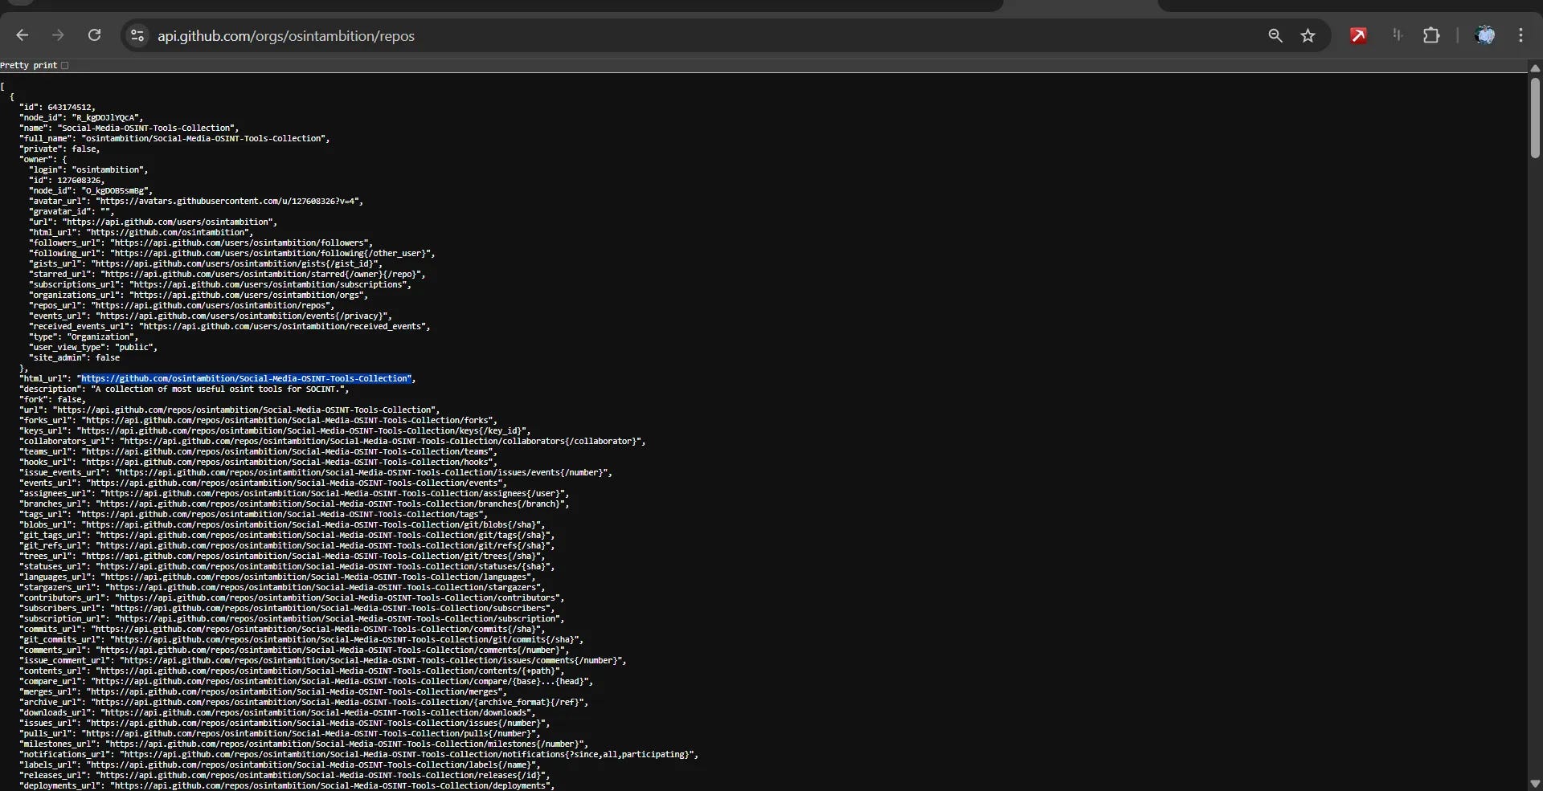Click the "assignees_url" line
The width and height of the screenshot is (1543, 791).
pyautogui.click(x=294, y=493)
